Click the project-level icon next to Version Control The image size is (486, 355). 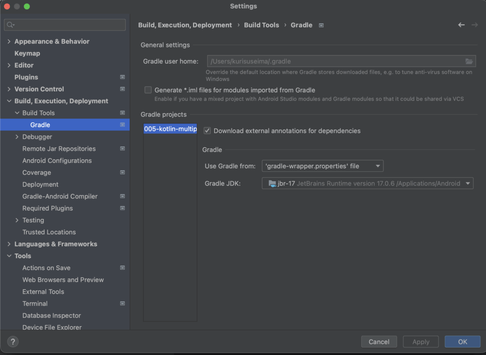122,89
